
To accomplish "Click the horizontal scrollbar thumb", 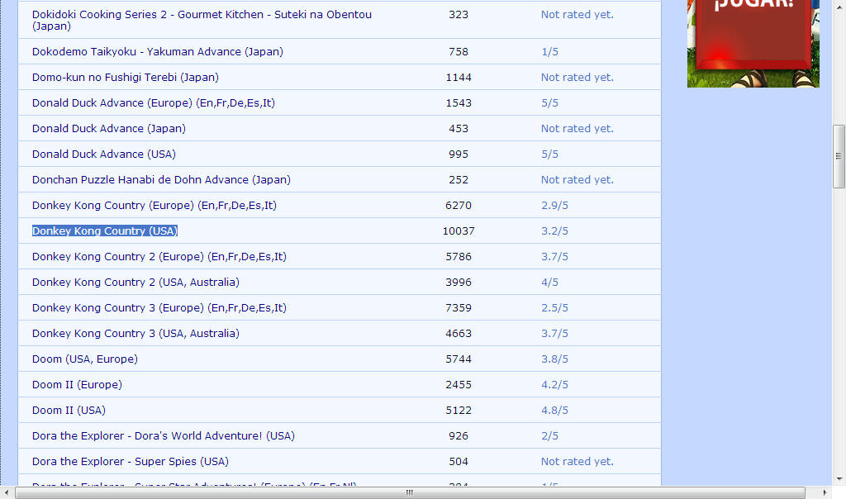I will coord(410,492).
